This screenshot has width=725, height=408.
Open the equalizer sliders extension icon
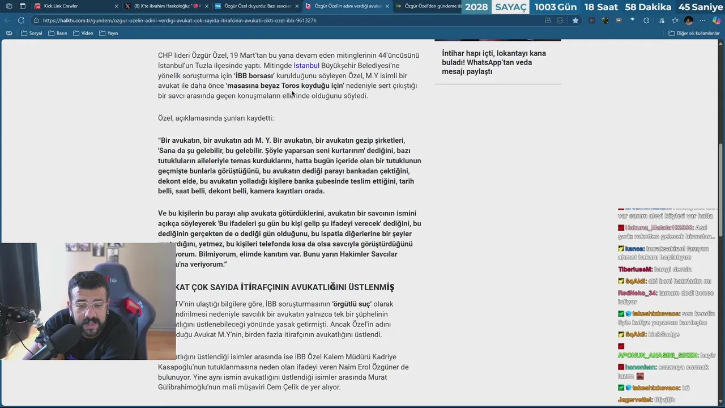pos(591,20)
